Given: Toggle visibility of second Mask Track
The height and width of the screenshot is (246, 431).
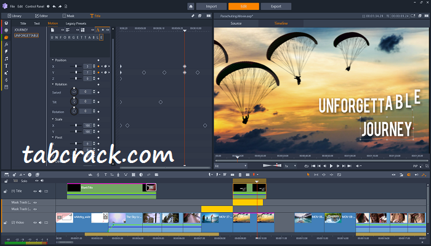Looking at the screenshot, I should (x=35, y=209).
